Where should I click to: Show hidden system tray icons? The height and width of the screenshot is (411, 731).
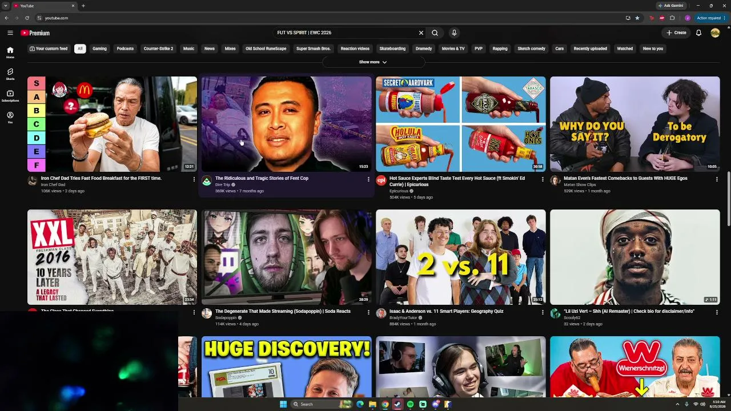677,404
